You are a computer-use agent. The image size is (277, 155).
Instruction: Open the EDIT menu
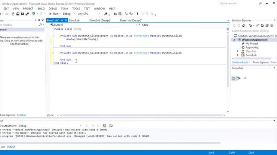(6, 9)
